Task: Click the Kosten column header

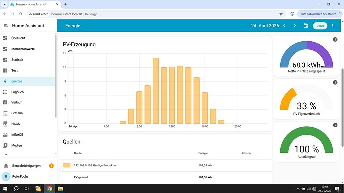Action: pyautogui.click(x=246, y=153)
